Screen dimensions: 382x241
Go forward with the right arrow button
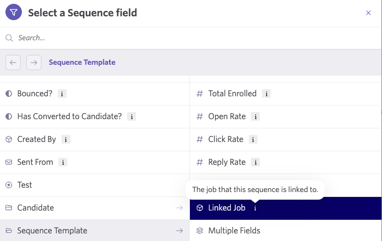(34, 63)
